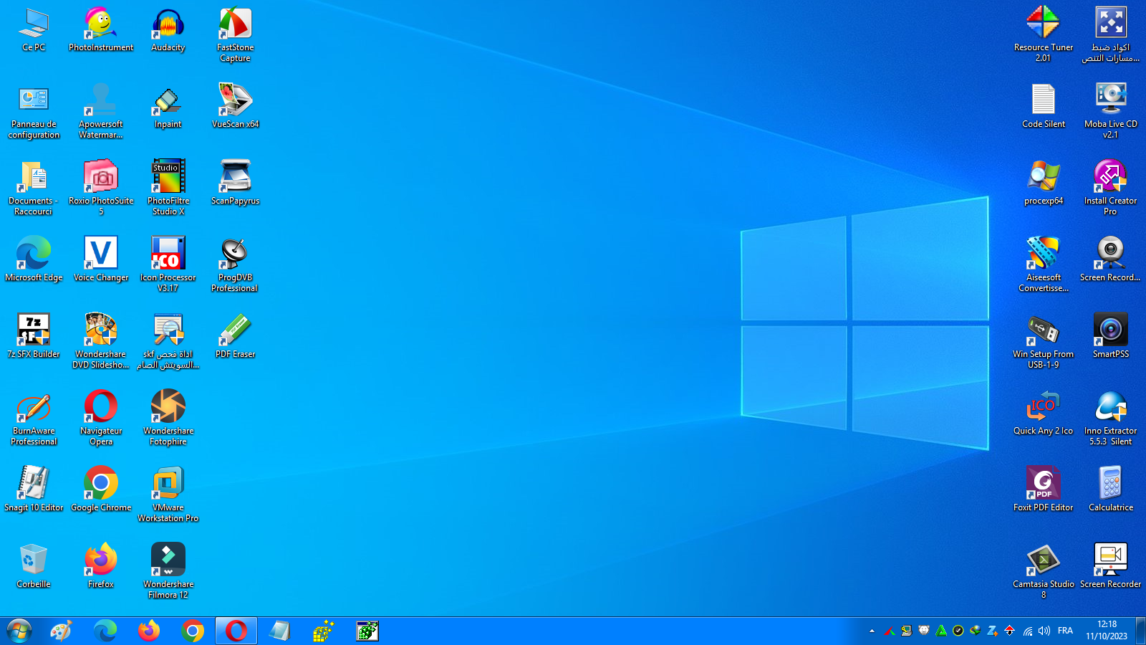Viewport: 1146px width, 645px height.
Task: Click the network signal tray icon
Action: (x=1028, y=631)
